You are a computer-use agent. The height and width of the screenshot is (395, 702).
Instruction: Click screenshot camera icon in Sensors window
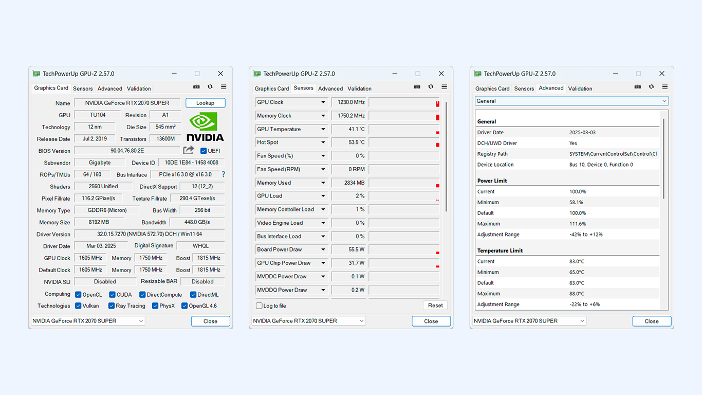417,87
